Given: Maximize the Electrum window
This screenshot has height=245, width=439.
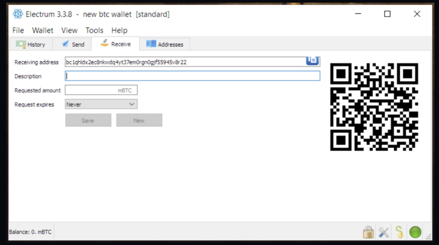Looking at the screenshot, I should click(387, 14).
